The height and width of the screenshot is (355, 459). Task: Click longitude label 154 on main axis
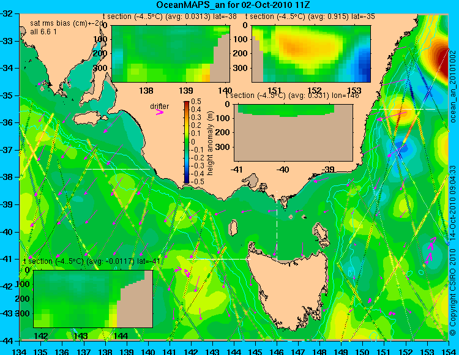[x=449, y=351]
